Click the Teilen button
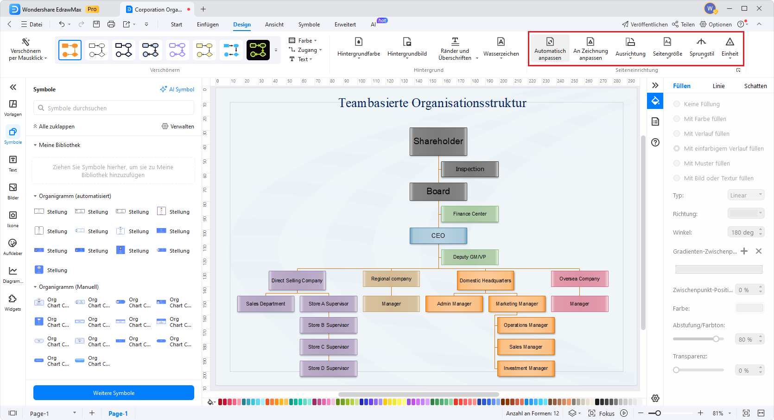The image size is (774, 420). click(684, 24)
